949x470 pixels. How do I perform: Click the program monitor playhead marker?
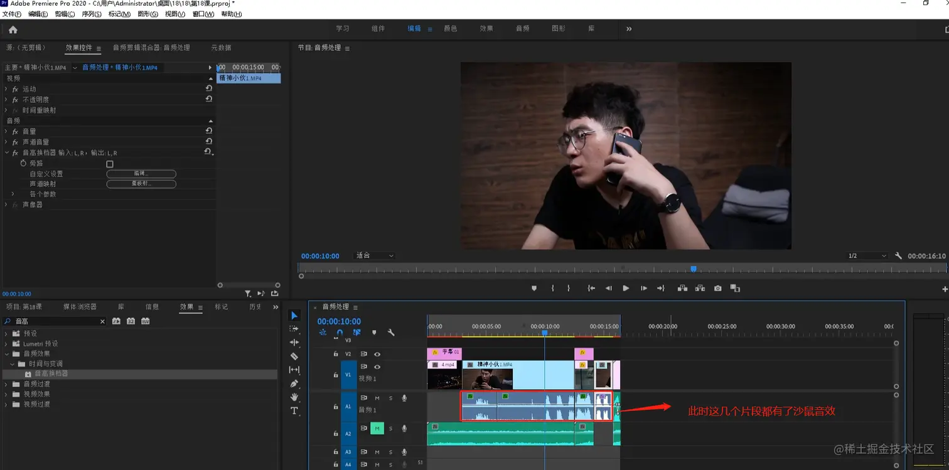coord(694,269)
